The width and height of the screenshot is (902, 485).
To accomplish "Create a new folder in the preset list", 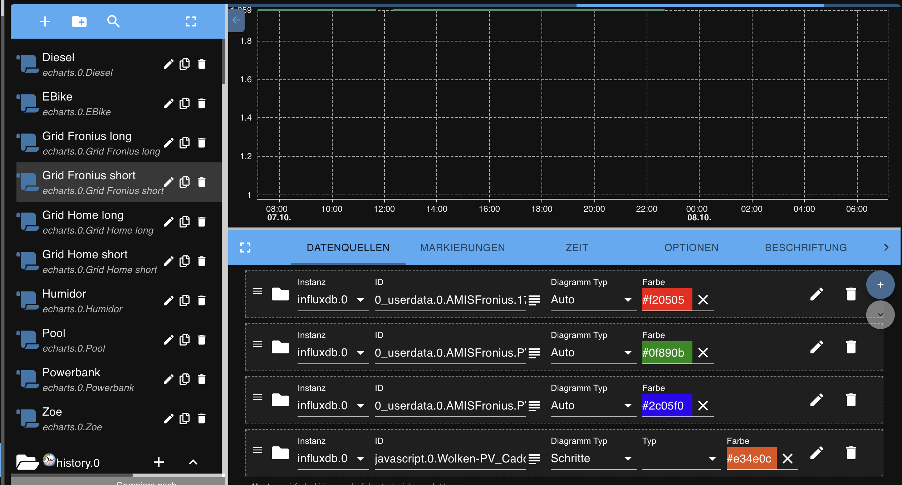I will coord(79,21).
